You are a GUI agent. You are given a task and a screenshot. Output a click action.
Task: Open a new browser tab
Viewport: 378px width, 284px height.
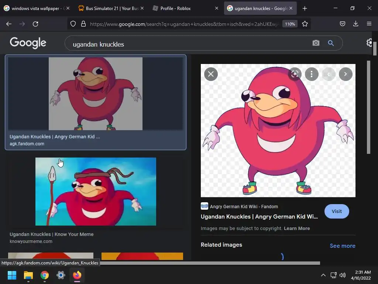(305, 9)
